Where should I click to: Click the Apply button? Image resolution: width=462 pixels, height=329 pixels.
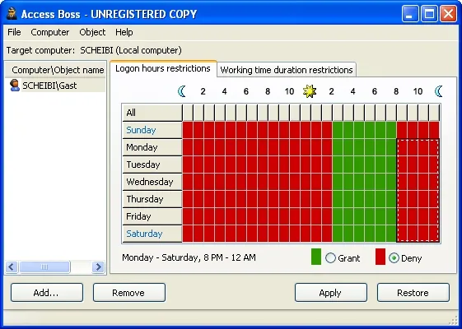pyautogui.click(x=331, y=293)
